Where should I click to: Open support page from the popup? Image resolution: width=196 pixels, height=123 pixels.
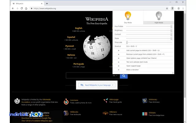click(x=134, y=66)
